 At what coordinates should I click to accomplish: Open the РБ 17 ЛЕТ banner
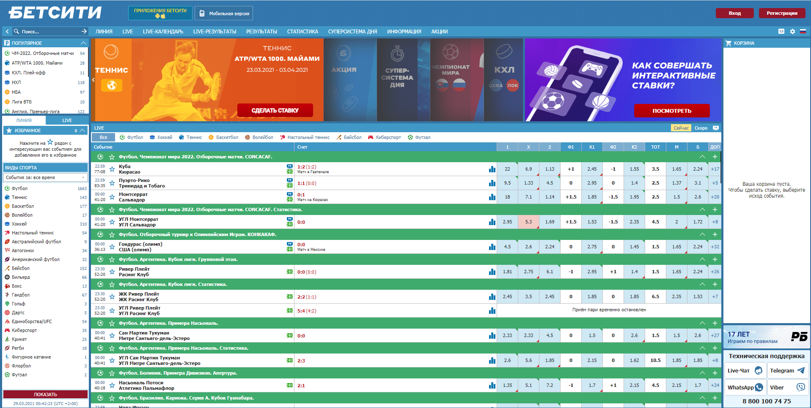click(767, 337)
